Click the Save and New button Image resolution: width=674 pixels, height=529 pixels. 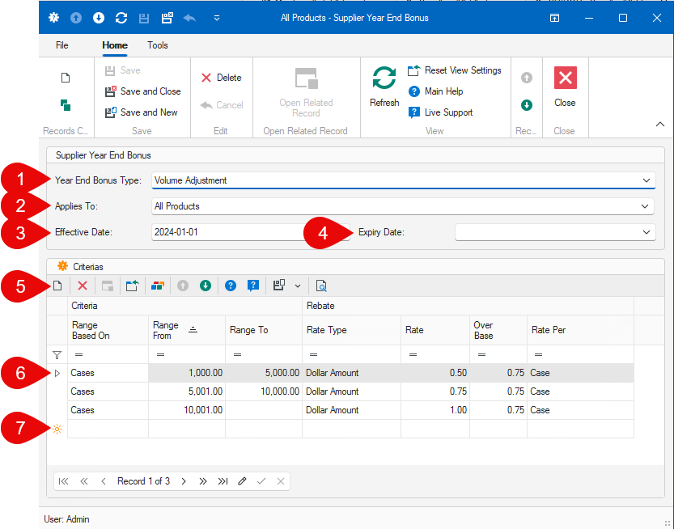point(142,112)
